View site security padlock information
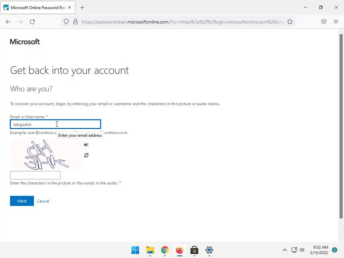This screenshot has width=344, height=258. click(x=76, y=22)
